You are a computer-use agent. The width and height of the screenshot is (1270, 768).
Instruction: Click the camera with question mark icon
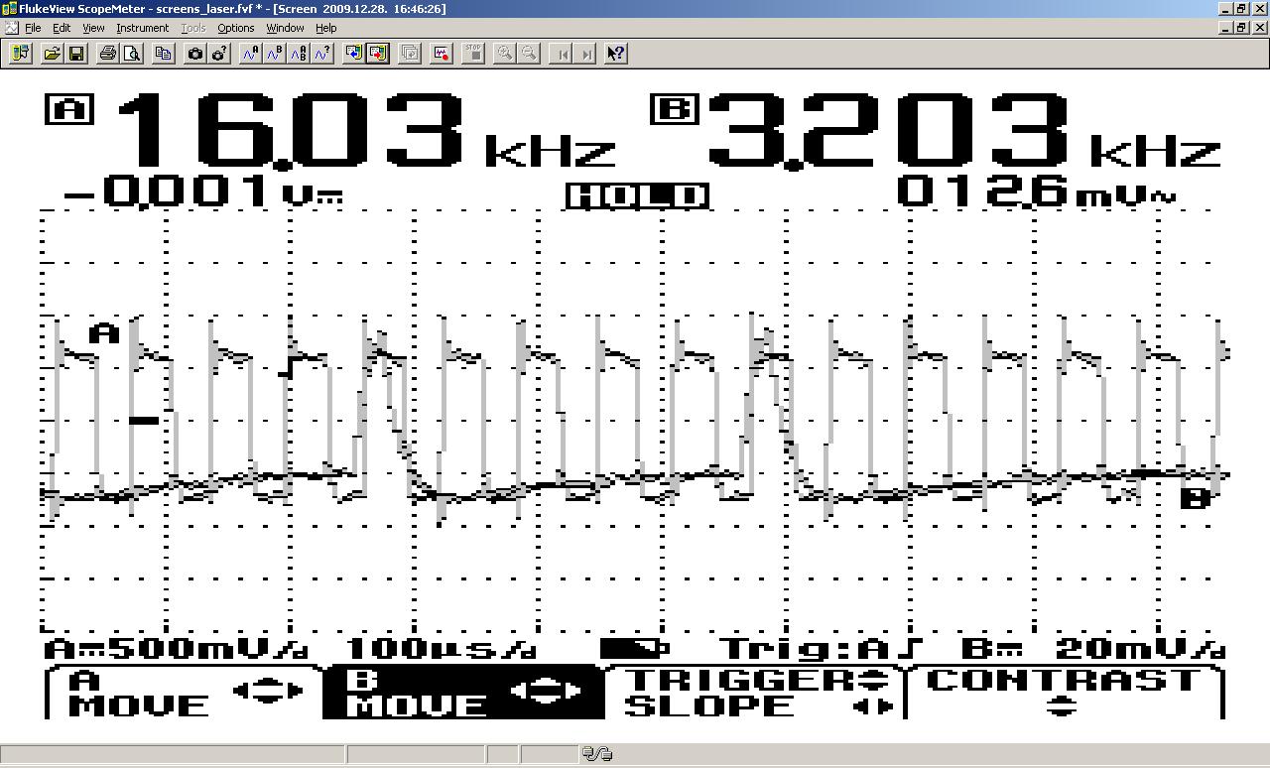click(x=219, y=54)
